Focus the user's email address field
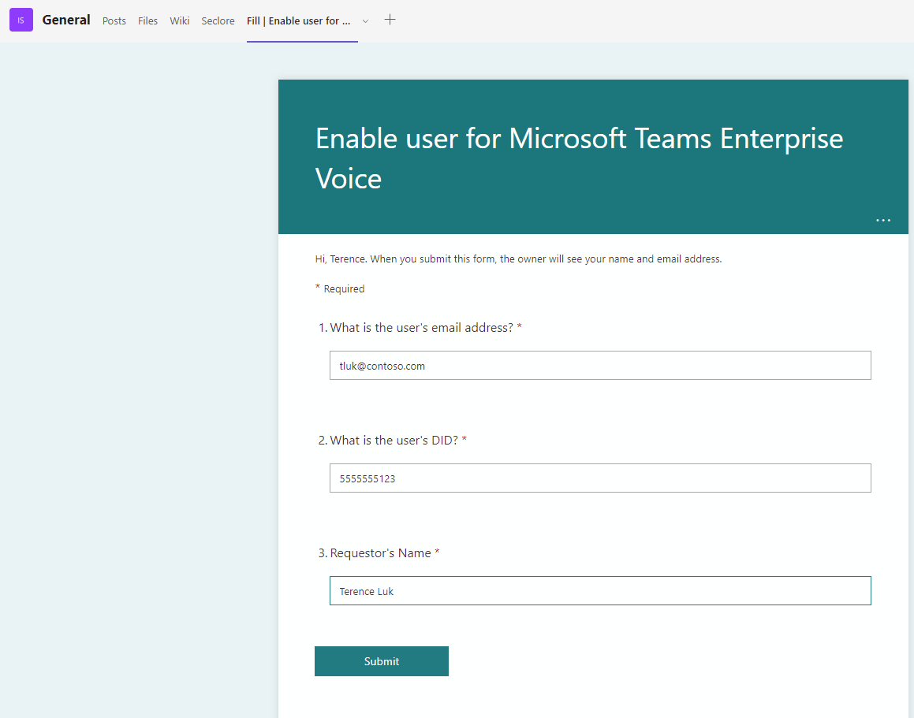Viewport: 914px width, 718px height. (x=599, y=366)
